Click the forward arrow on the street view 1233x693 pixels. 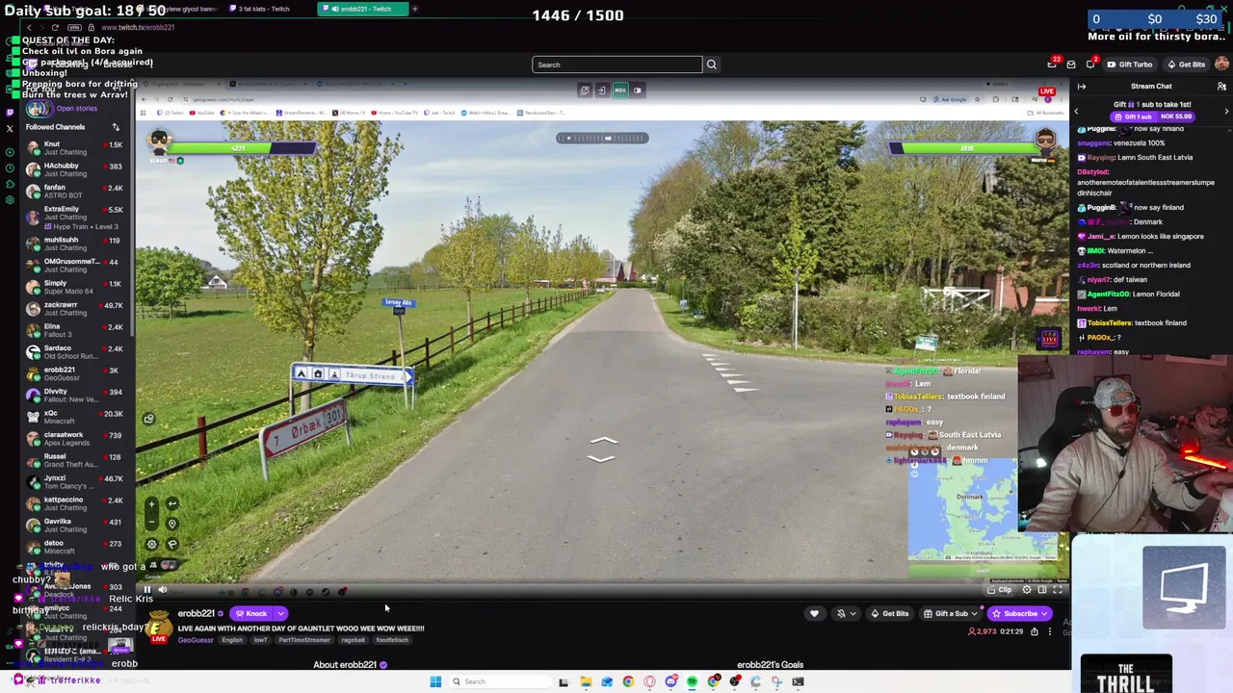click(603, 442)
